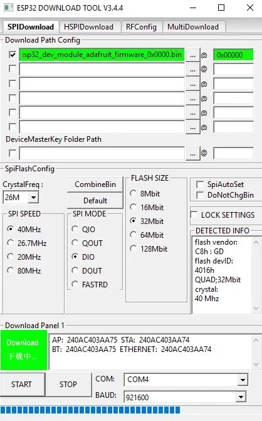Browse for the first firmware file
This screenshot has height=421, width=262.
(x=192, y=55)
